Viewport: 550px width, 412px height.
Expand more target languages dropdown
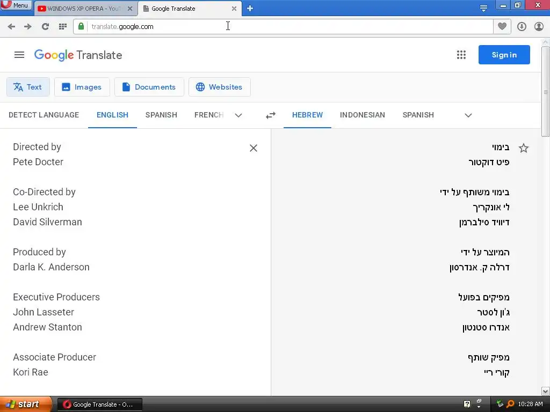pos(468,115)
